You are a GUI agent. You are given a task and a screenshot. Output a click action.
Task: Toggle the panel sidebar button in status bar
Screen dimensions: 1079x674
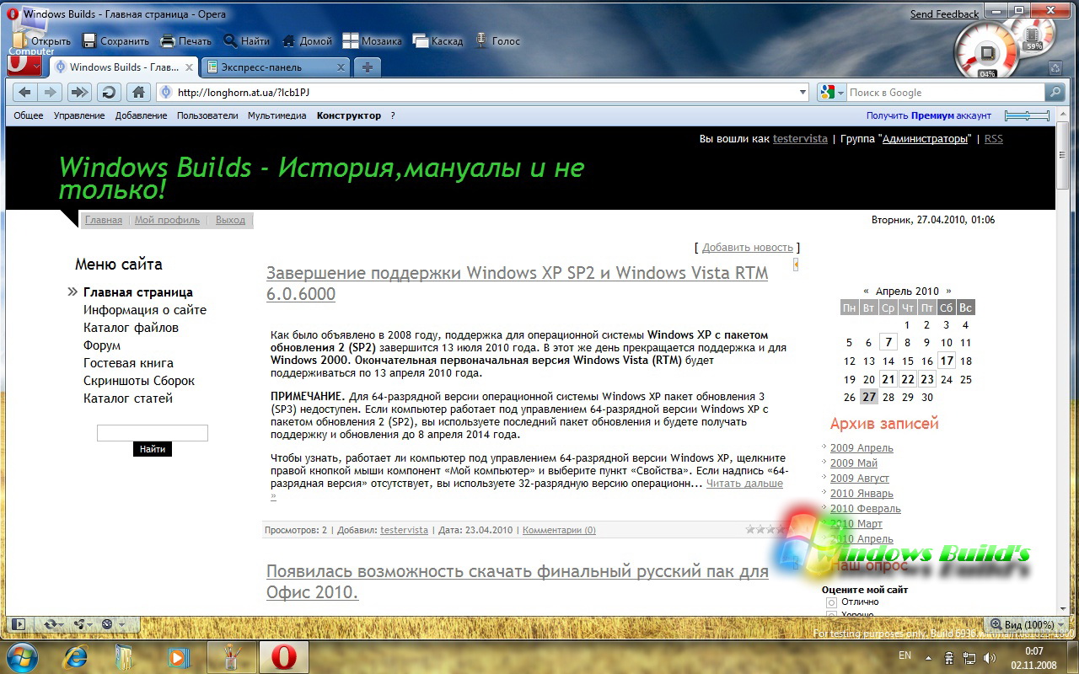(x=17, y=624)
